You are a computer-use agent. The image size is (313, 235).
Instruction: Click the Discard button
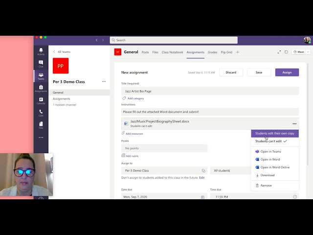point(231,72)
